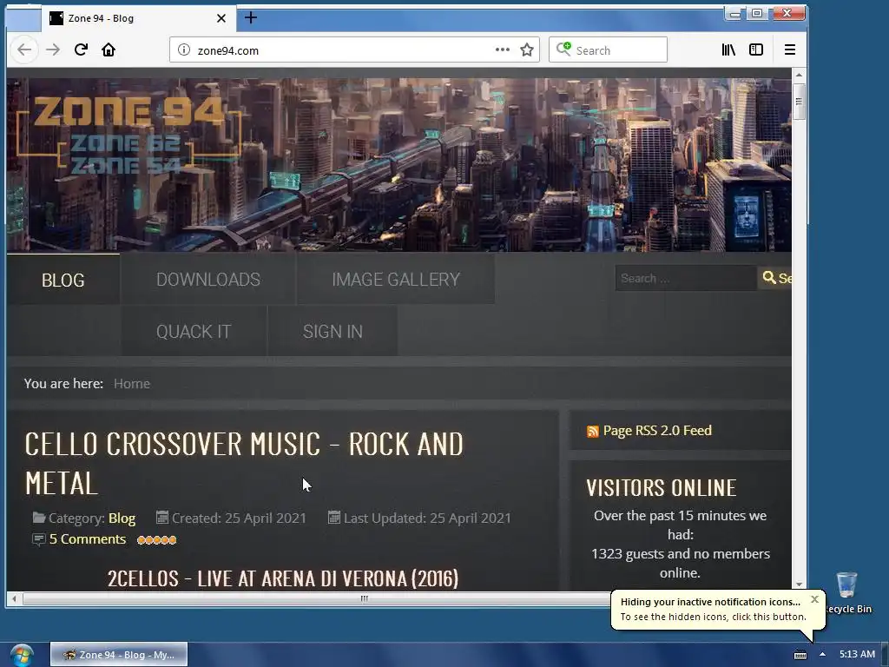Image resolution: width=889 pixels, height=667 pixels.
Task: Open the Firefox hamburger menu
Action: point(790,50)
